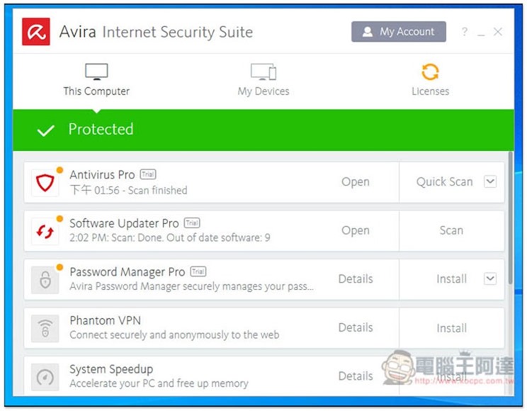527x411 pixels.
Task: Click the Password Manager lock icon
Action: point(45,280)
